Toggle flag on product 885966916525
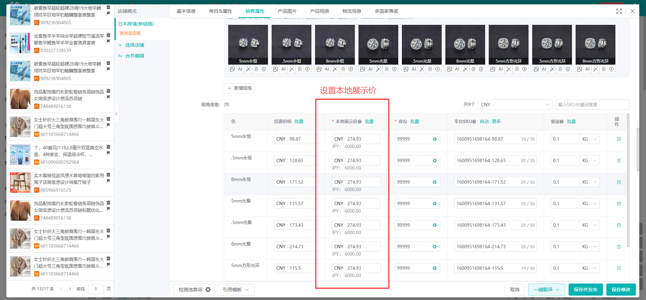The image size is (646, 300). coord(108,181)
